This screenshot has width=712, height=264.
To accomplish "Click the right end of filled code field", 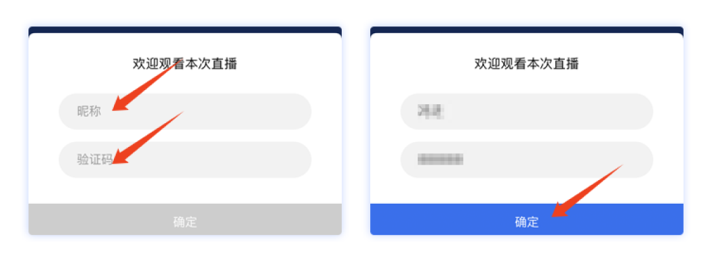I will 637,160.
